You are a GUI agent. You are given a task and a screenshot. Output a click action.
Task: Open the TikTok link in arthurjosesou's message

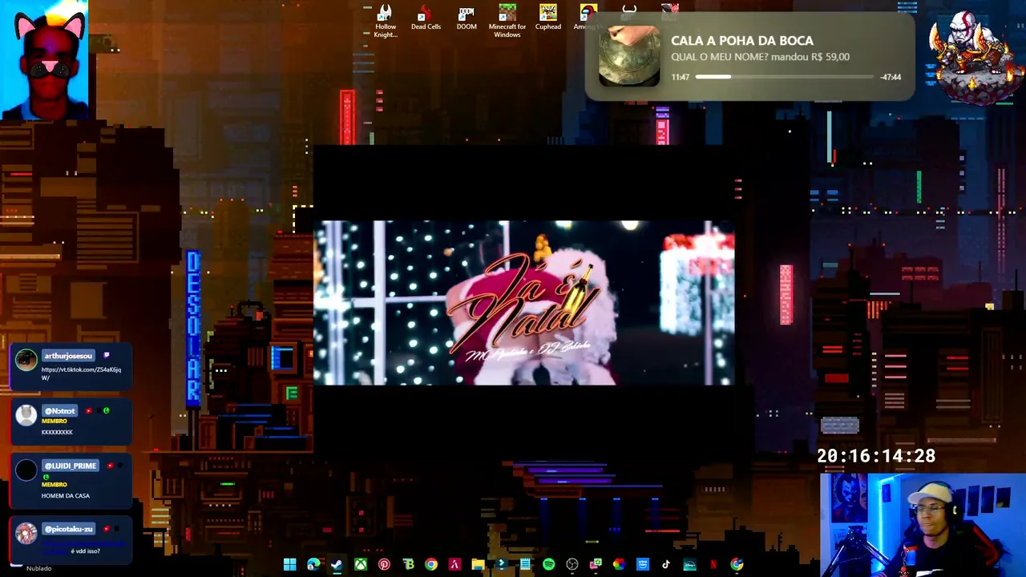click(x=81, y=373)
